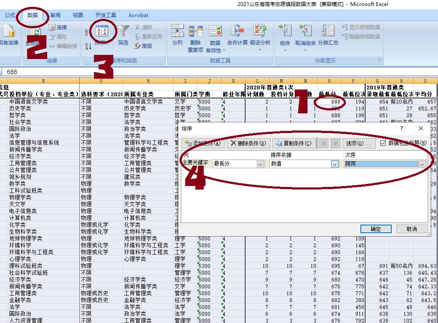Click Group (组合) icon

pyautogui.click(x=285, y=30)
